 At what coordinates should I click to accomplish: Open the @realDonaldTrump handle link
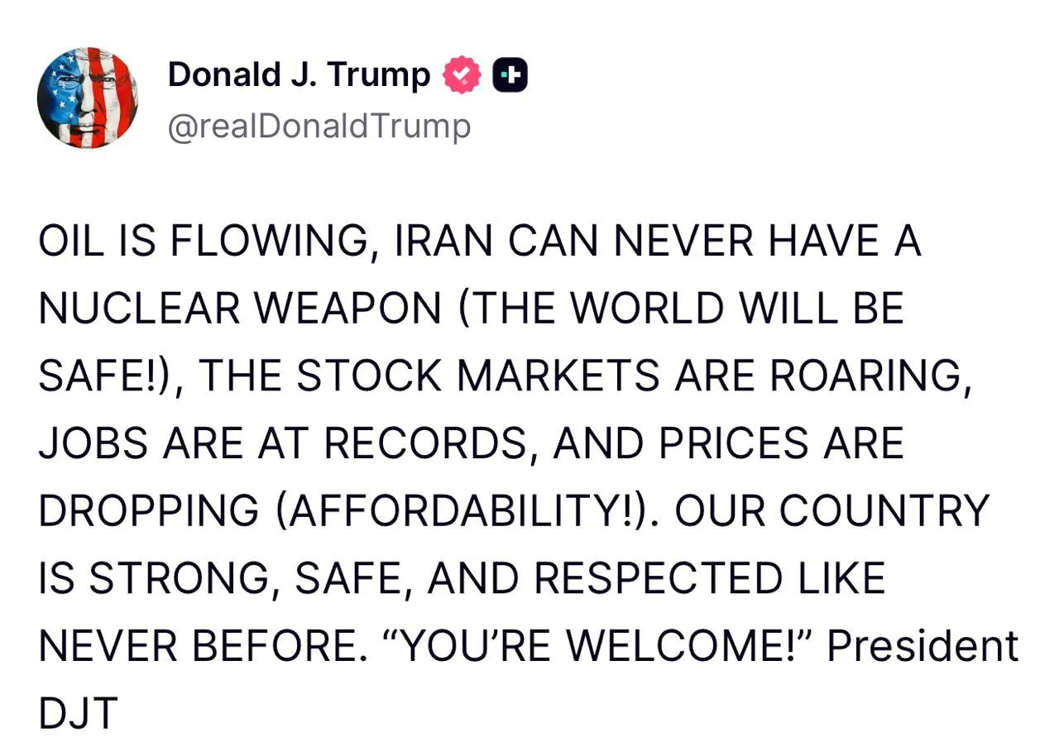pyautogui.click(x=319, y=127)
